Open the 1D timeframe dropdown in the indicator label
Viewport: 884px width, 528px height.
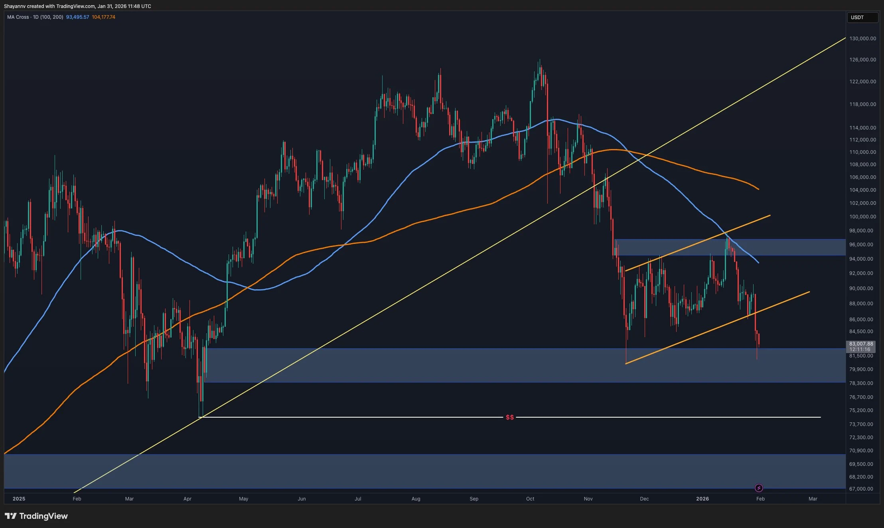37,17
